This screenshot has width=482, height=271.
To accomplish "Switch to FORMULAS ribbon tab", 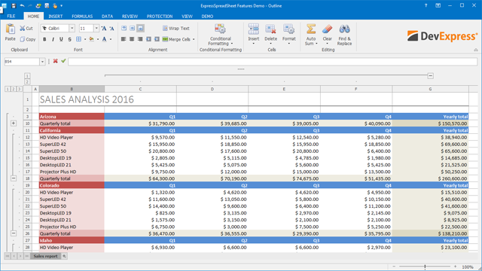I will coord(82,17).
